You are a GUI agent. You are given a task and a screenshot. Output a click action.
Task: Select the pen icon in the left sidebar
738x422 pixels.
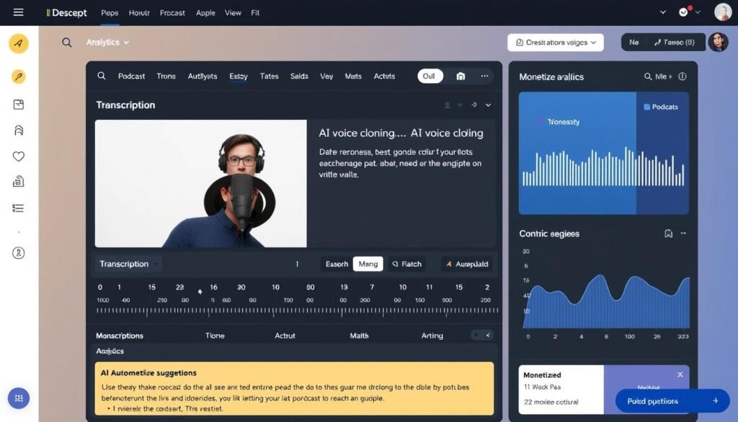coord(19,76)
